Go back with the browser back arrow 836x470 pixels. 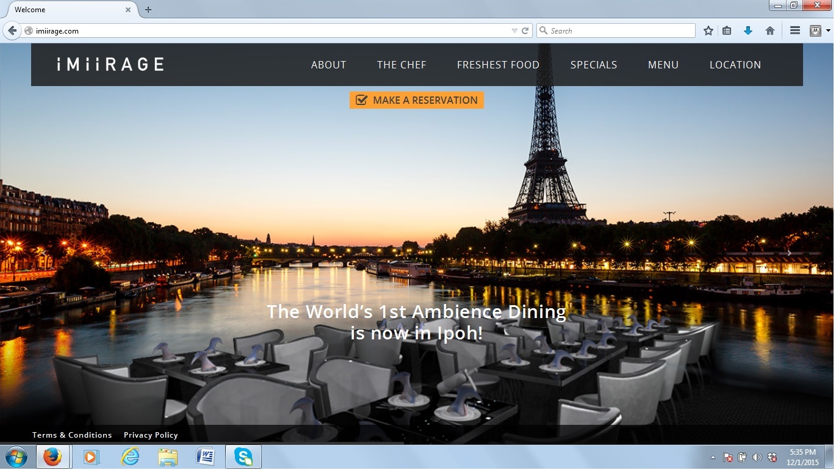click(x=12, y=31)
